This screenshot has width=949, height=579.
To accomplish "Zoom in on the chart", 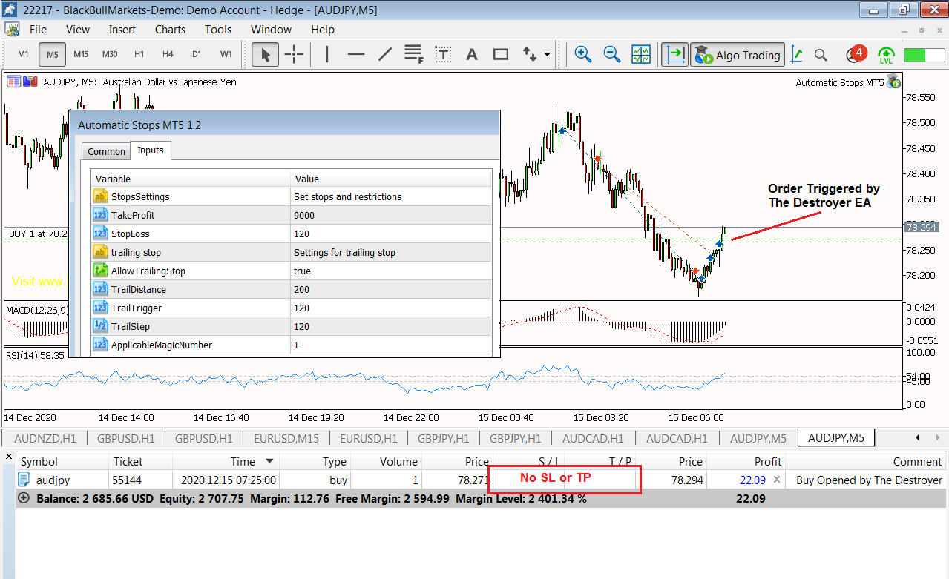I will coord(582,54).
